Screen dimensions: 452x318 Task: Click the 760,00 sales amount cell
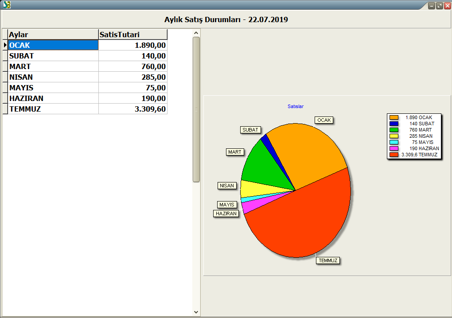[x=133, y=66]
